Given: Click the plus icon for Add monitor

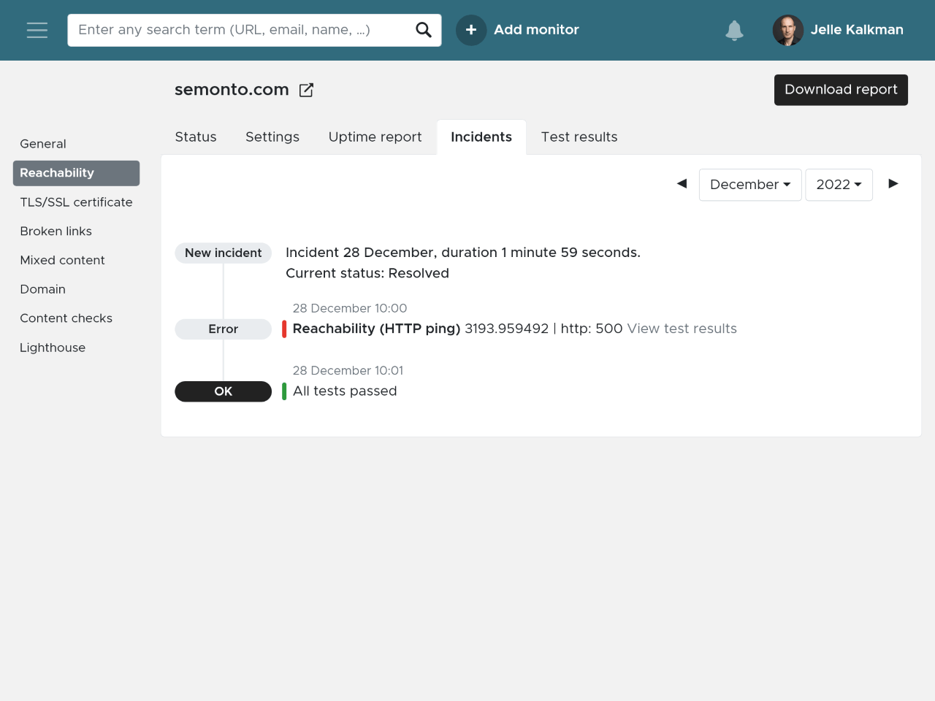Looking at the screenshot, I should click(x=471, y=30).
